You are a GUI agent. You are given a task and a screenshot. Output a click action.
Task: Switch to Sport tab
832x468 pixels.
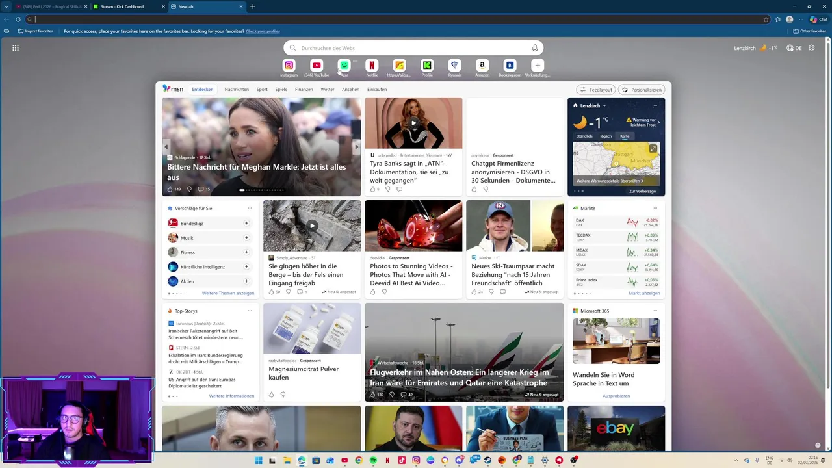tap(262, 89)
